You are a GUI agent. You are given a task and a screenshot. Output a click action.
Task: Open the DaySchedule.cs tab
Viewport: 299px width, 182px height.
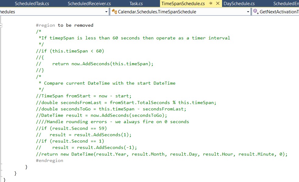click(x=239, y=4)
